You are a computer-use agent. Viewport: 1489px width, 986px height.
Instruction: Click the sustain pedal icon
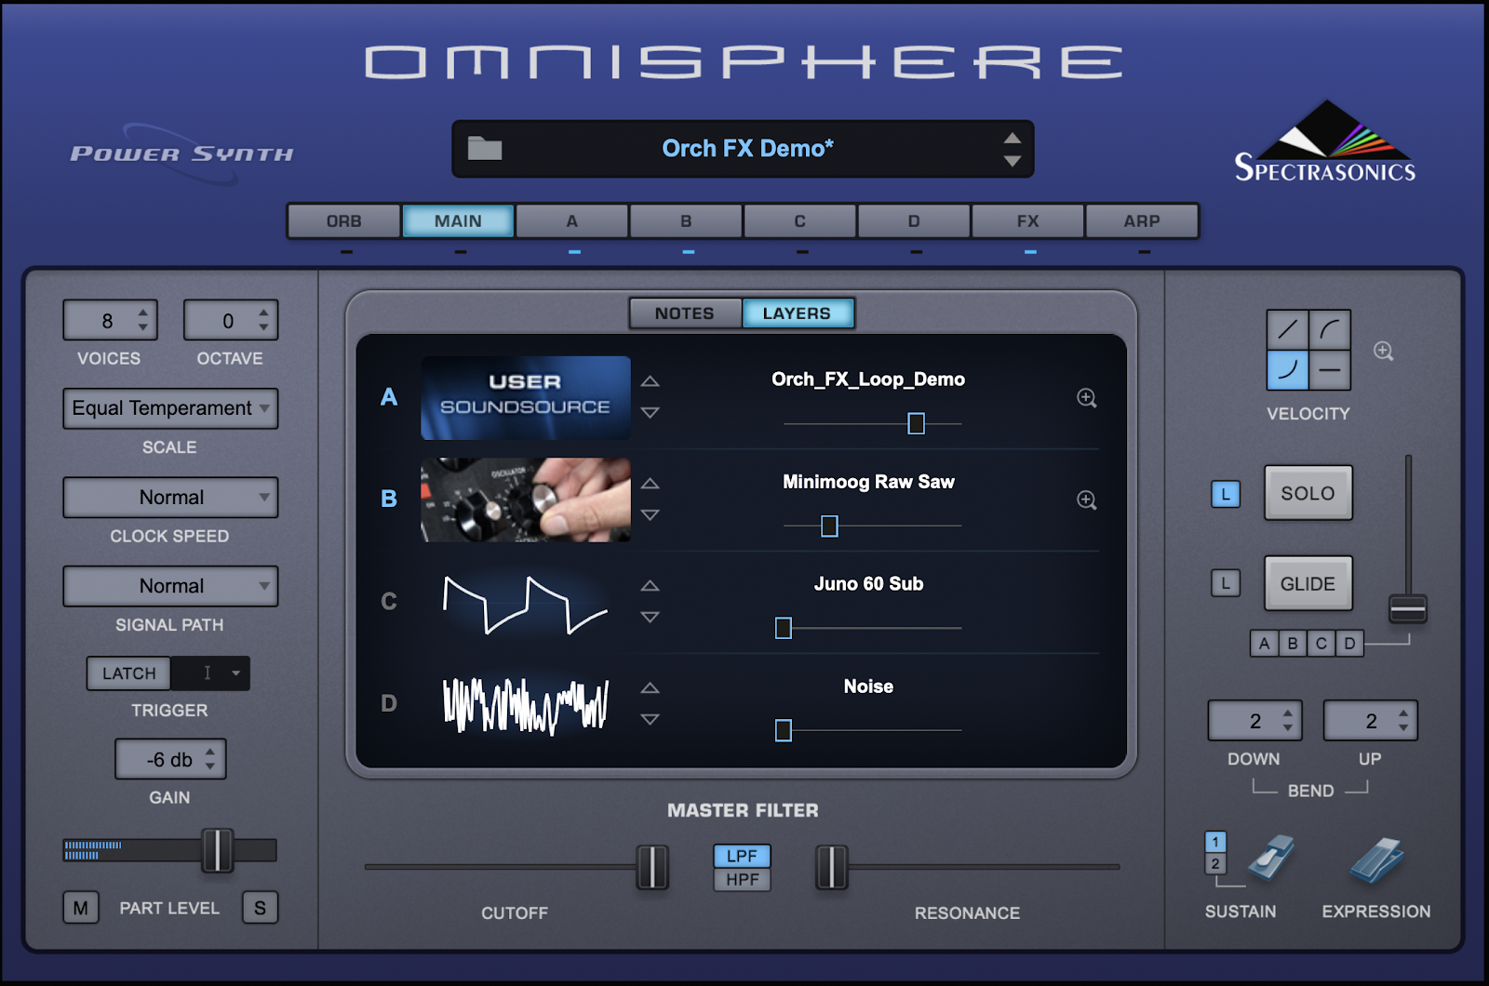pyautogui.click(x=1269, y=858)
